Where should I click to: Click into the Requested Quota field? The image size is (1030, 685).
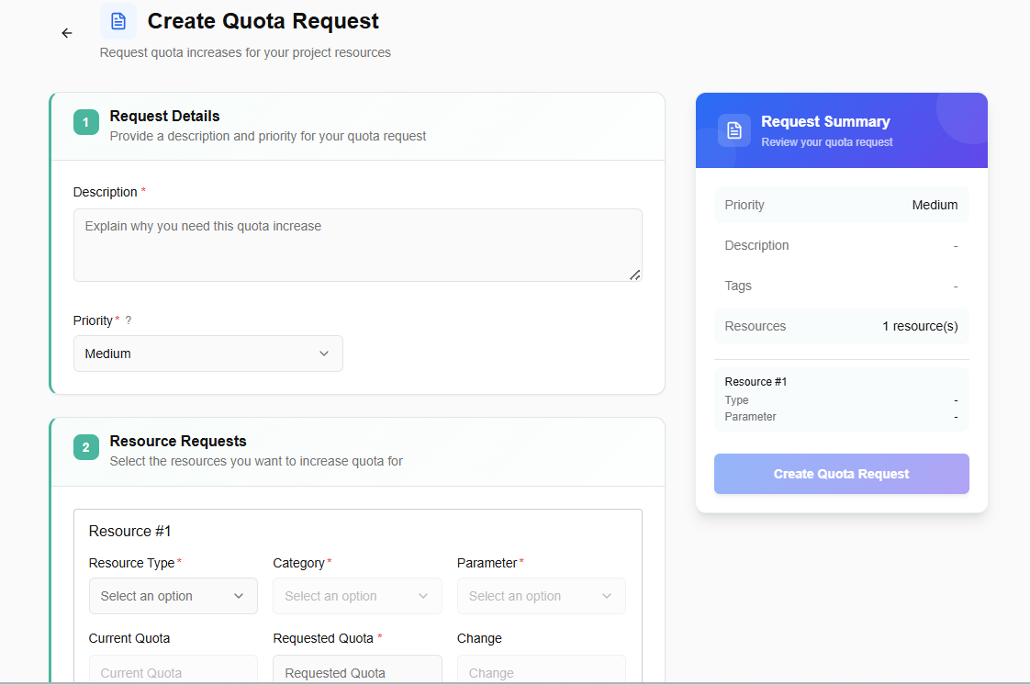[x=357, y=671]
